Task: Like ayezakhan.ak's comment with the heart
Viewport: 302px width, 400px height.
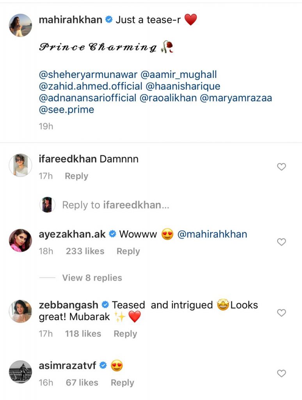Action: [x=281, y=242]
